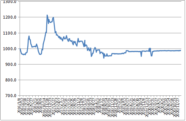Screen dimensions: 186x121
Task: Click the lowest dip of the blue line
Action: point(104,58)
